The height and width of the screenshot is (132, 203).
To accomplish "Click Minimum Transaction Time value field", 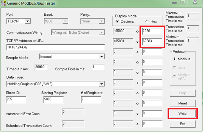I will (x=193, y=41).
